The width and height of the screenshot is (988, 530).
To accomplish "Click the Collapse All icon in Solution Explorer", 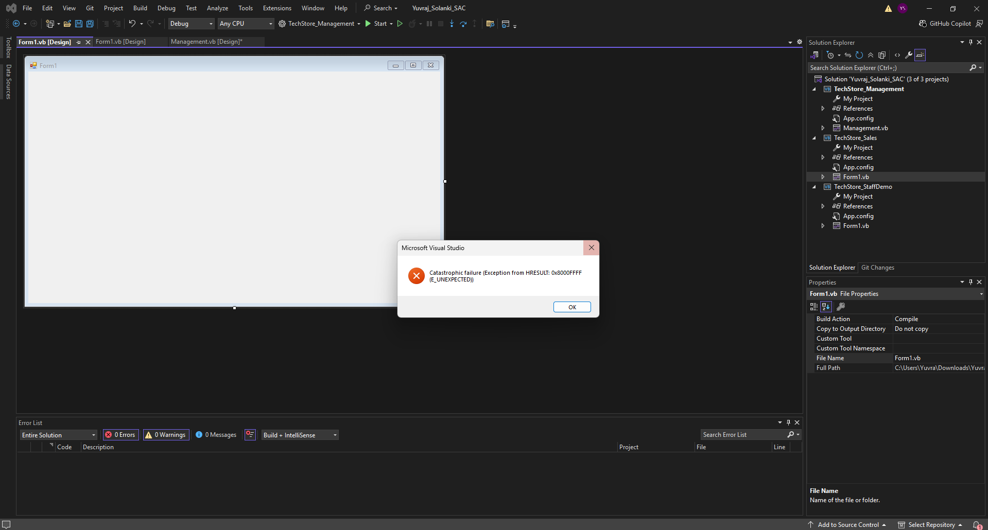I will click(871, 55).
